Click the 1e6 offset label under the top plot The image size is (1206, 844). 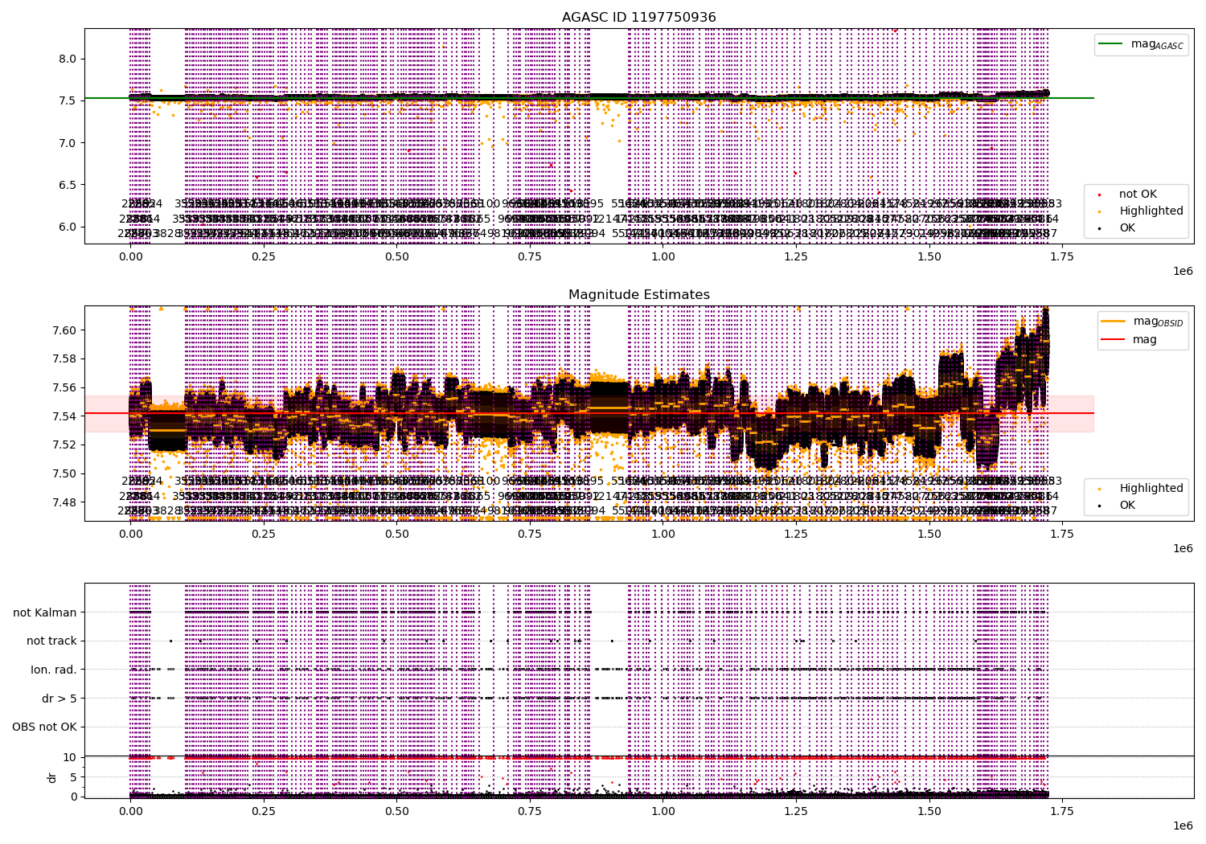pyautogui.click(x=1182, y=271)
